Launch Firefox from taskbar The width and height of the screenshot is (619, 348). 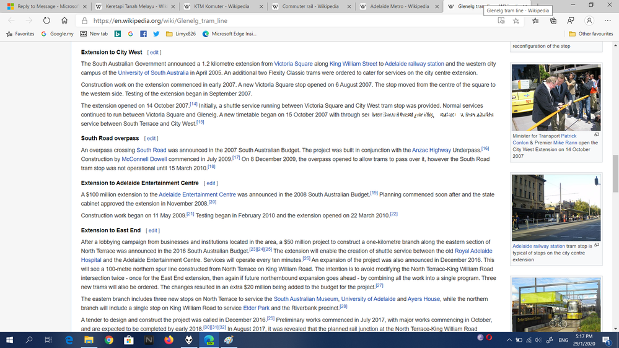[x=169, y=340]
